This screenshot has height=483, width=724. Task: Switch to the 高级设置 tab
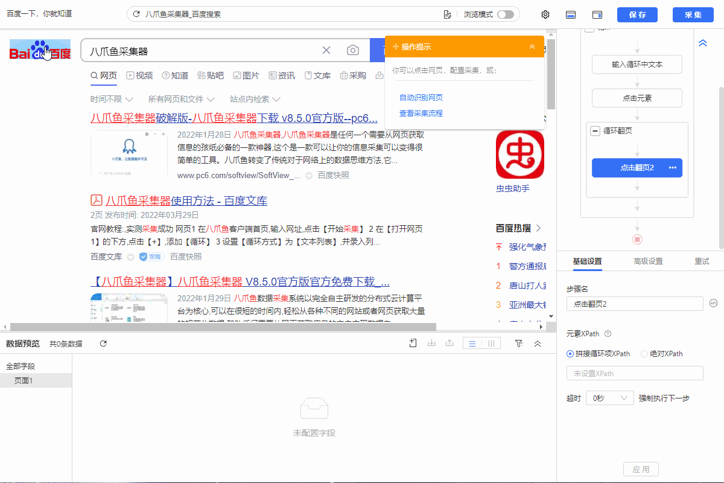tap(648, 261)
